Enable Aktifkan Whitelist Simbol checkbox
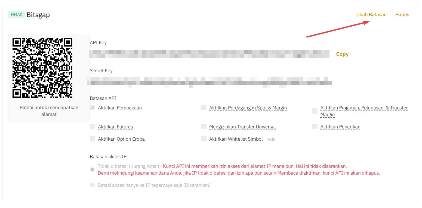Viewport: 422px width, 208px height. tap(204, 139)
